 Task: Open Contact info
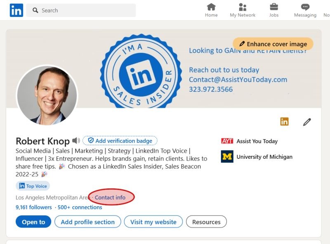(x=110, y=198)
